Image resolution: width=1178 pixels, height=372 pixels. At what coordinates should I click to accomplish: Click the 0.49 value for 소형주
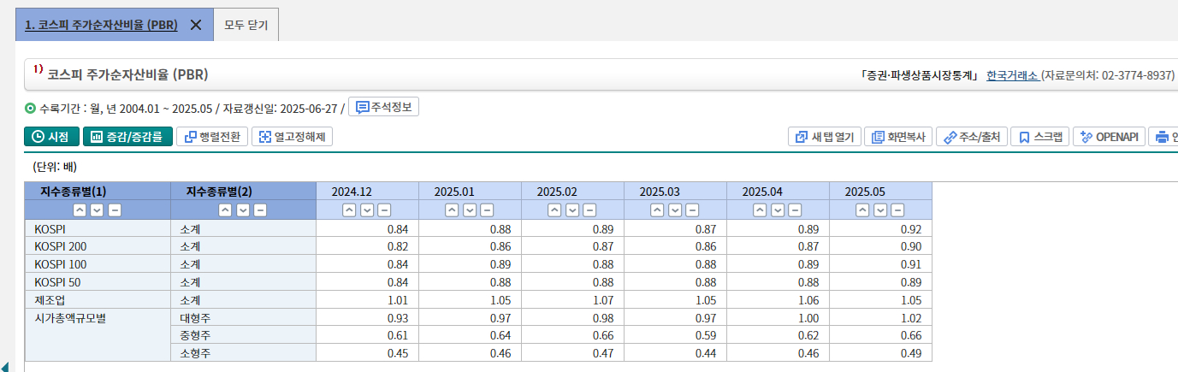(x=911, y=353)
